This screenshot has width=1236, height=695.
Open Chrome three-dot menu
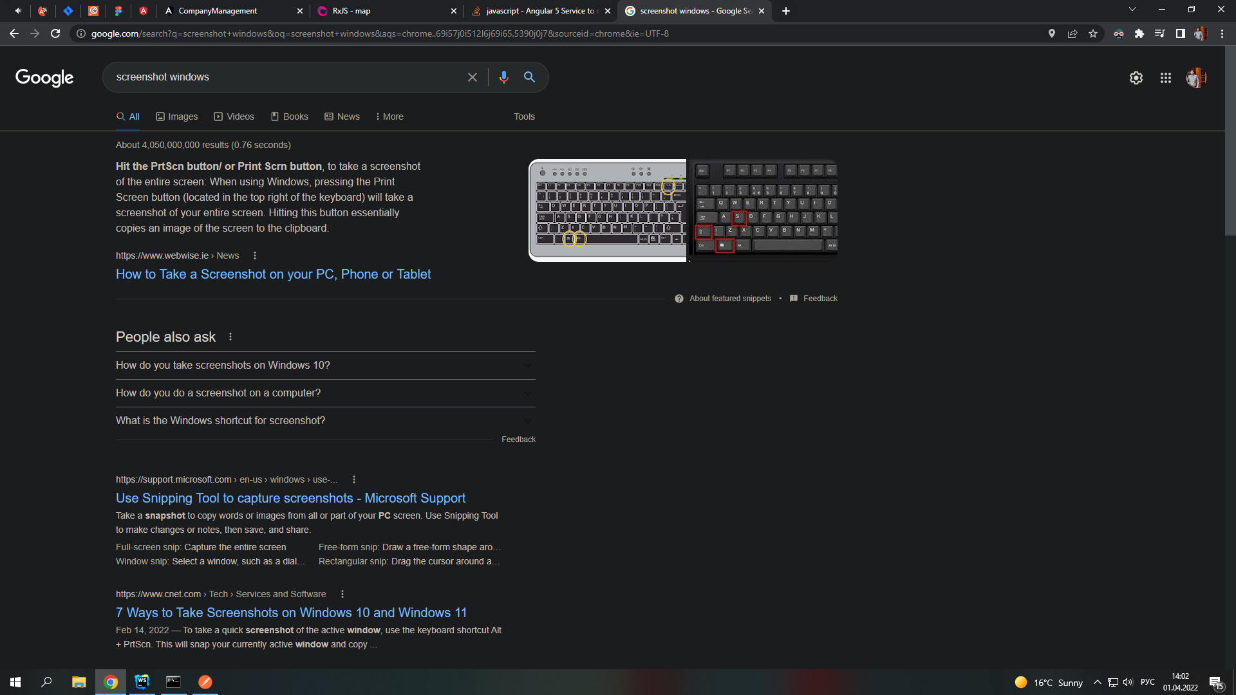[x=1222, y=33]
